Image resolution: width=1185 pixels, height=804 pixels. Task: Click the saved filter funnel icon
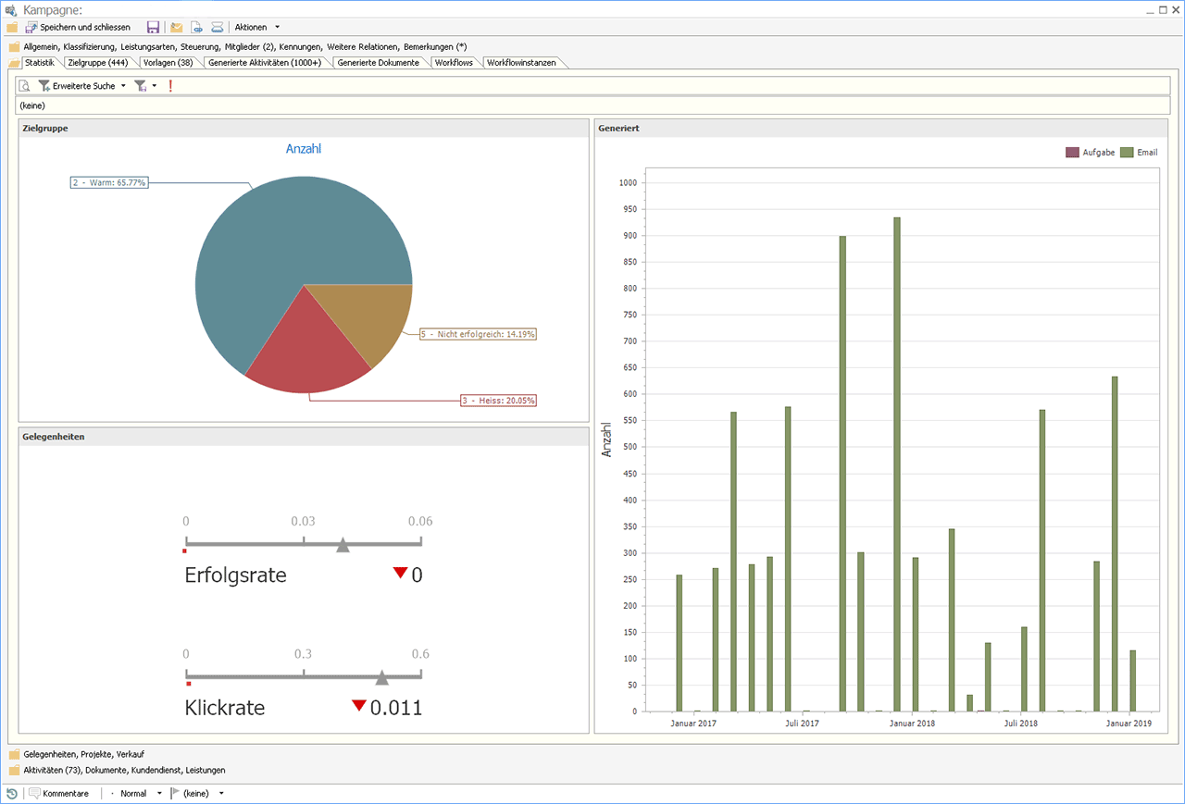click(140, 85)
